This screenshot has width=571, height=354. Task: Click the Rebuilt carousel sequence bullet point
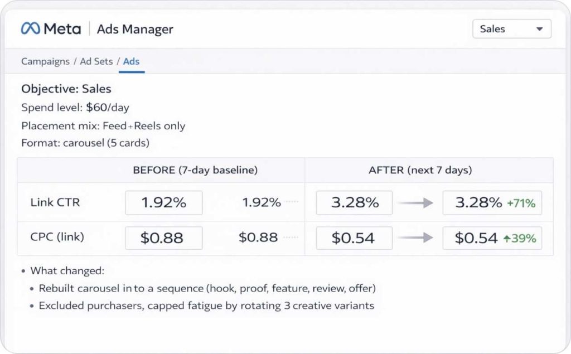click(206, 288)
